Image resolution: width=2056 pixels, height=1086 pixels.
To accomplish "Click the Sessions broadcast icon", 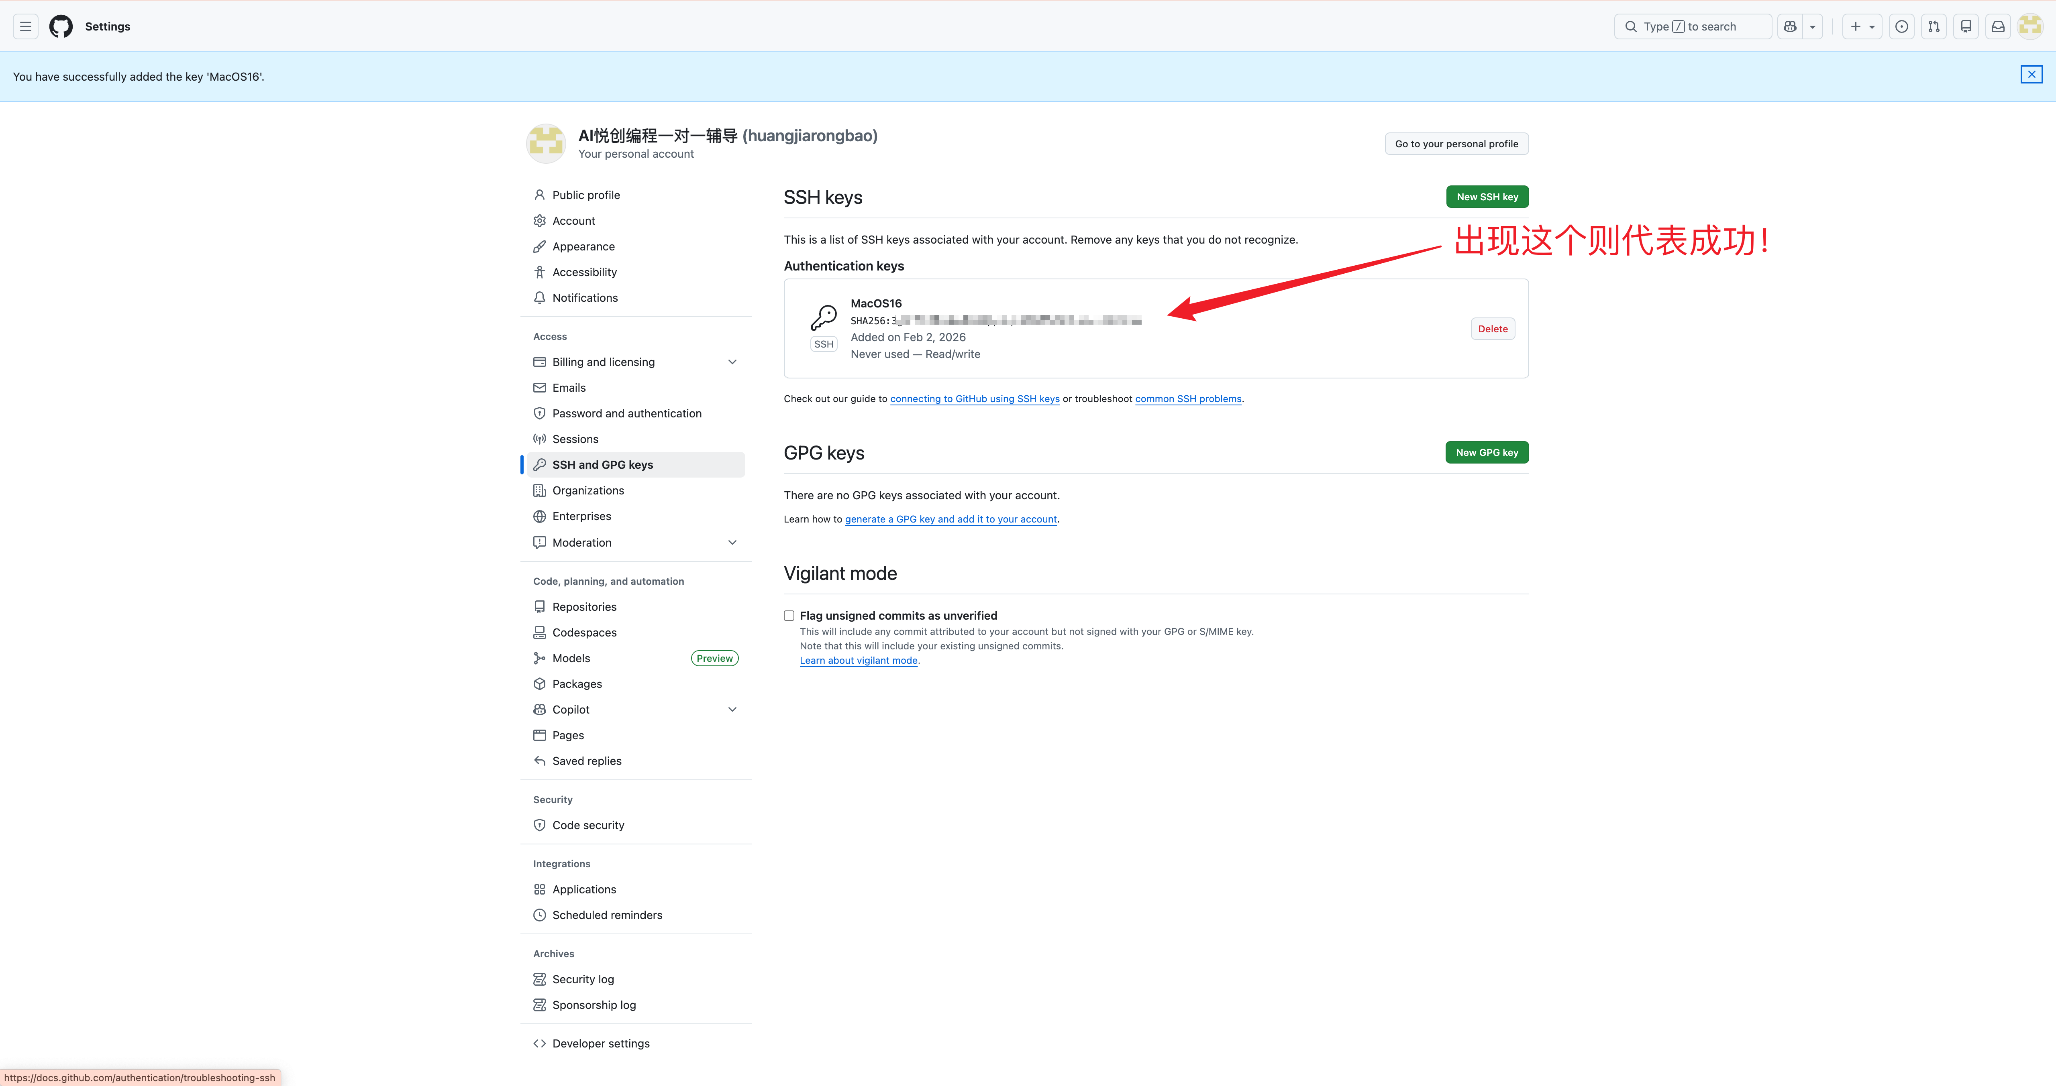I will click(540, 439).
